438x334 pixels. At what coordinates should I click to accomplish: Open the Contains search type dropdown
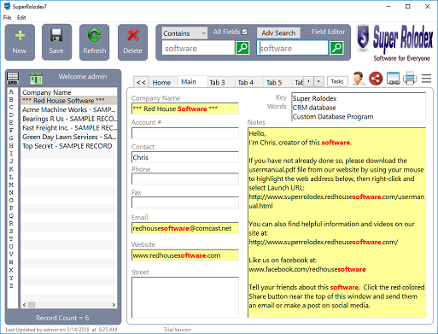(x=184, y=33)
